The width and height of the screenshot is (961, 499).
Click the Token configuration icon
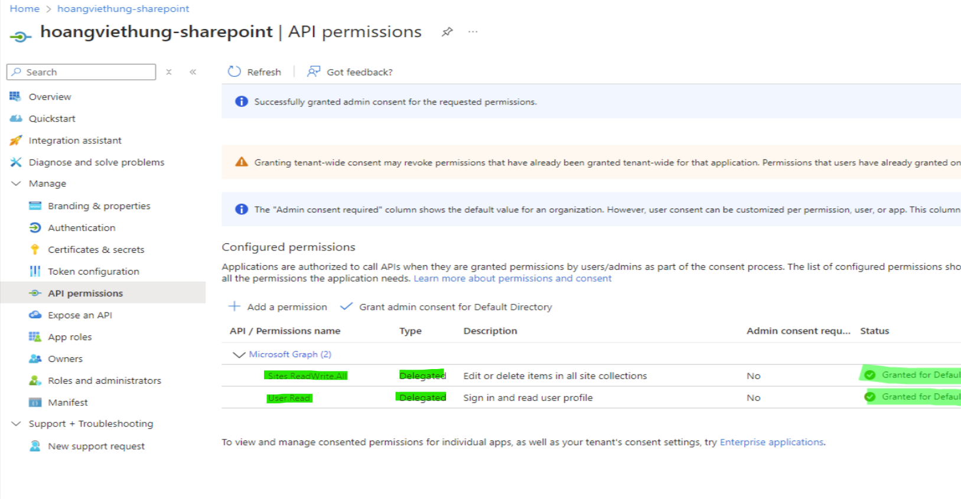click(x=35, y=271)
